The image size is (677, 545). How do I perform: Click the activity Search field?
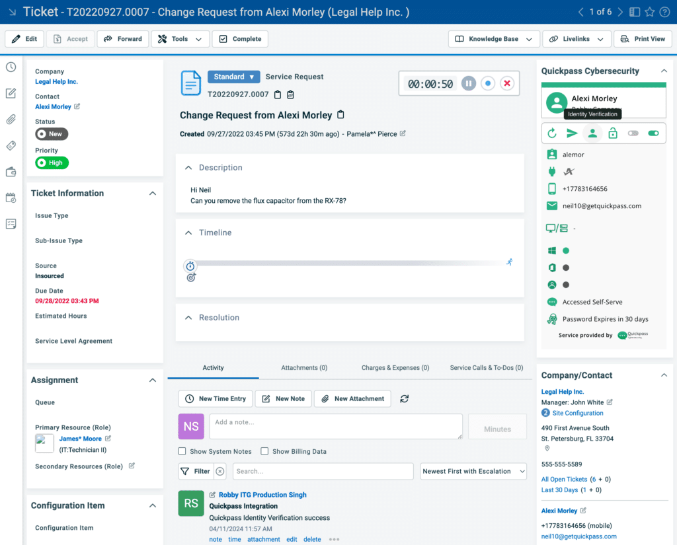click(323, 471)
